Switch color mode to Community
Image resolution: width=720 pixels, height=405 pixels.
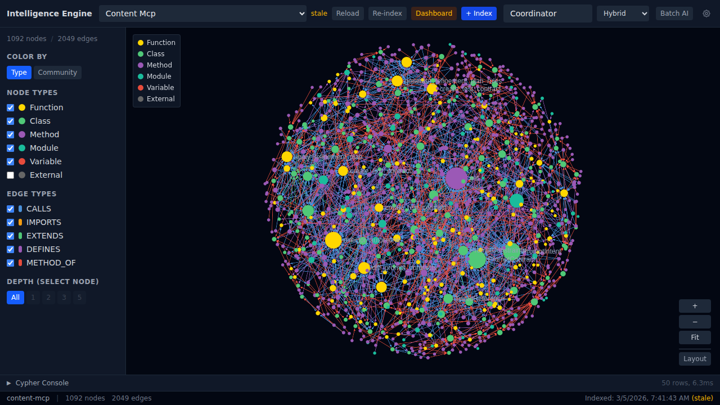(x=57, y=73)
